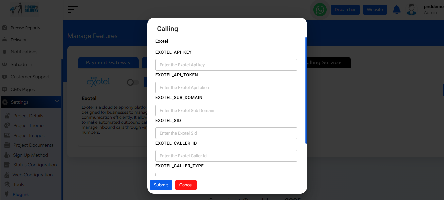Viewport: 444px width, 200px height.
Task: Click the red Cancel button
Action: point(186,185)
